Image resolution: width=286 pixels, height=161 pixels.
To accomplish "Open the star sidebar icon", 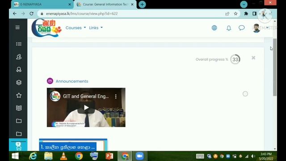I will pyautogui.click(x=19, y=95).
